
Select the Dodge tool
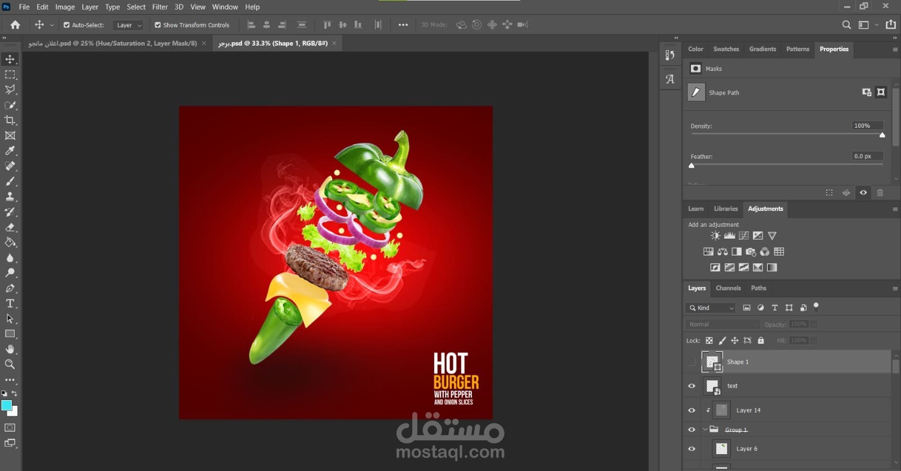coord(10,273)
